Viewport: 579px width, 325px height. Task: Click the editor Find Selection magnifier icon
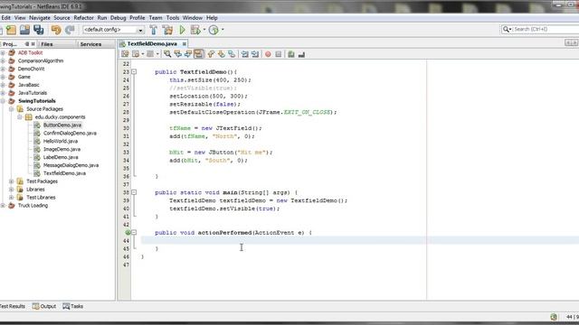tap(167, 54)
